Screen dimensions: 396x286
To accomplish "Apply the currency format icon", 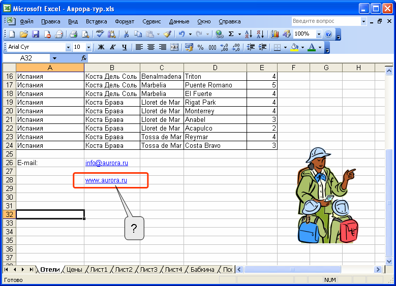I will tap(189, 47).
